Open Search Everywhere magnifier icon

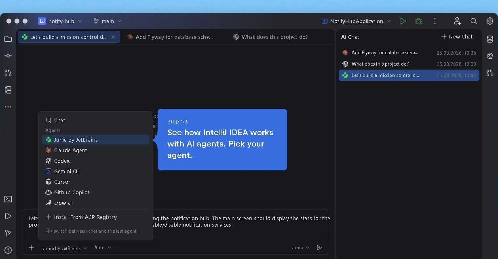click(474, 21)
